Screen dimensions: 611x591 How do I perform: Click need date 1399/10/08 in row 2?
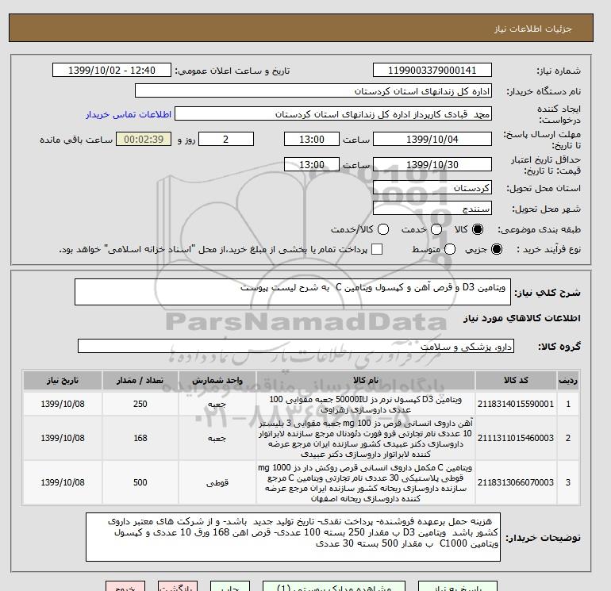[x=63, y=438]
